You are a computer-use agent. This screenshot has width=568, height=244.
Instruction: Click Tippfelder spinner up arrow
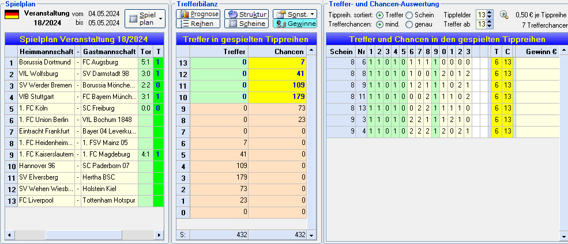click(490, 13)
